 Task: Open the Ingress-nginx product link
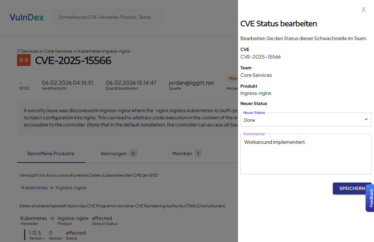(x=71, y=187)
